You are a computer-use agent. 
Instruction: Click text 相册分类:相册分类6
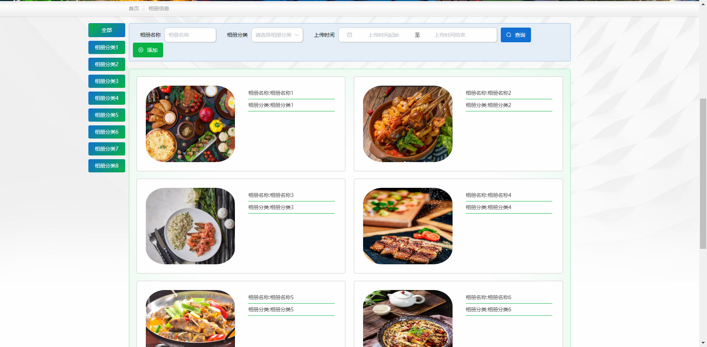click(x=488, y=310)
